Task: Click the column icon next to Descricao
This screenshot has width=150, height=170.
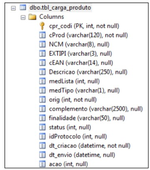Action: point(42,72)
